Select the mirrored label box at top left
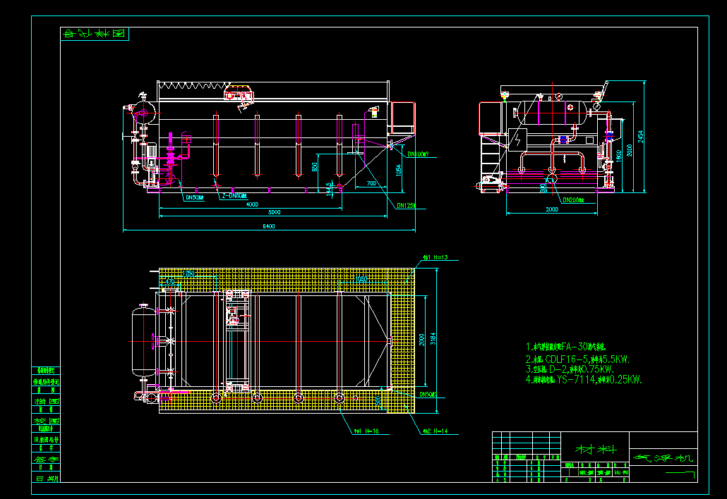Image resolution: width=727 pixels, height=499 pixels. pyautogui.click(x=95, y=34)
